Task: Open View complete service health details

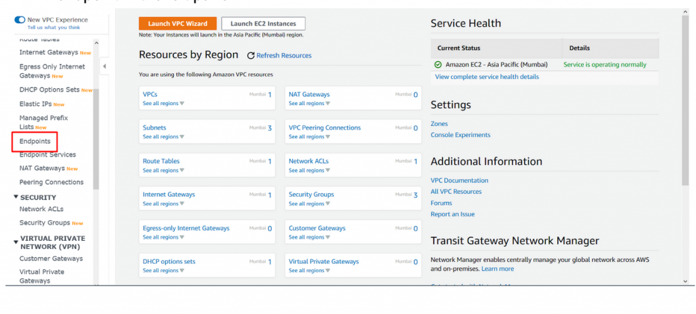Action: 487,77
